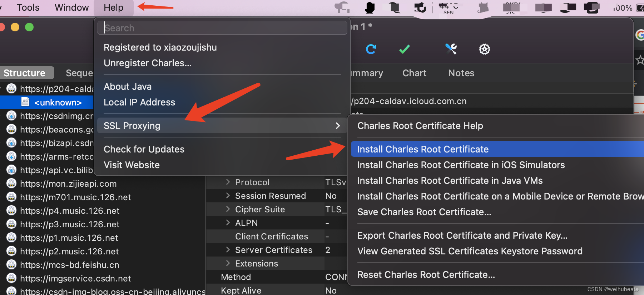
Task: Choose Save Charles Root Certificate...
Action: point(424,212)
